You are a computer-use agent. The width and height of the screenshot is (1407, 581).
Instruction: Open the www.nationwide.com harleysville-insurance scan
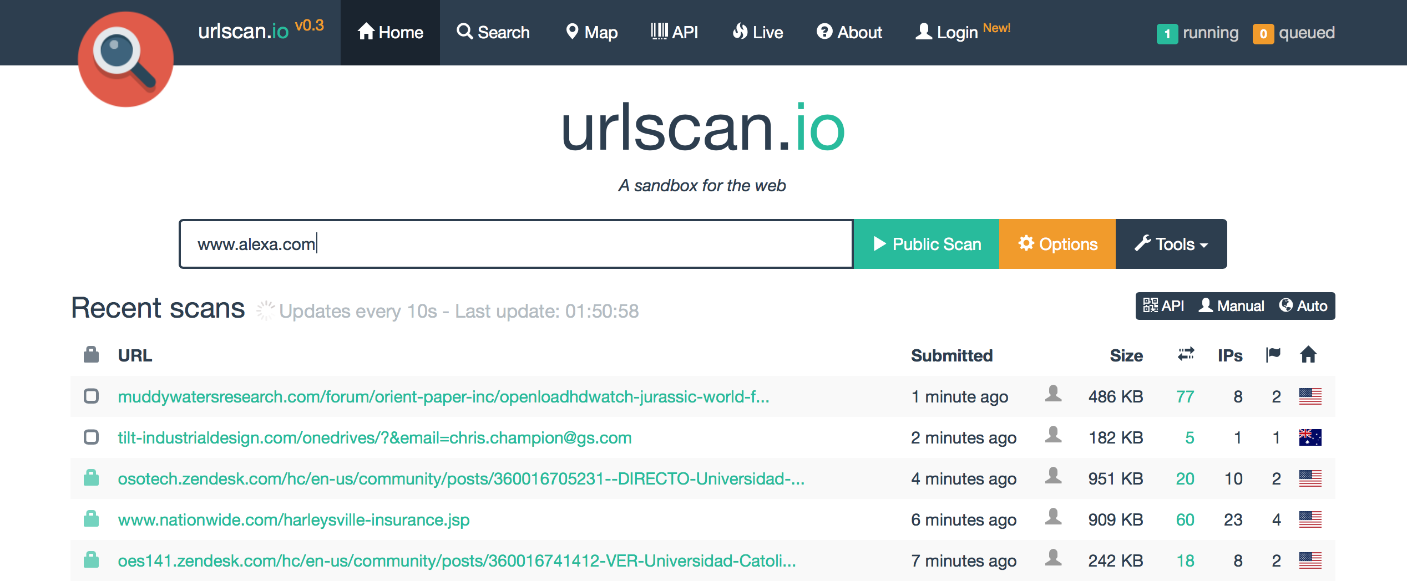click(x=293, y=519)
